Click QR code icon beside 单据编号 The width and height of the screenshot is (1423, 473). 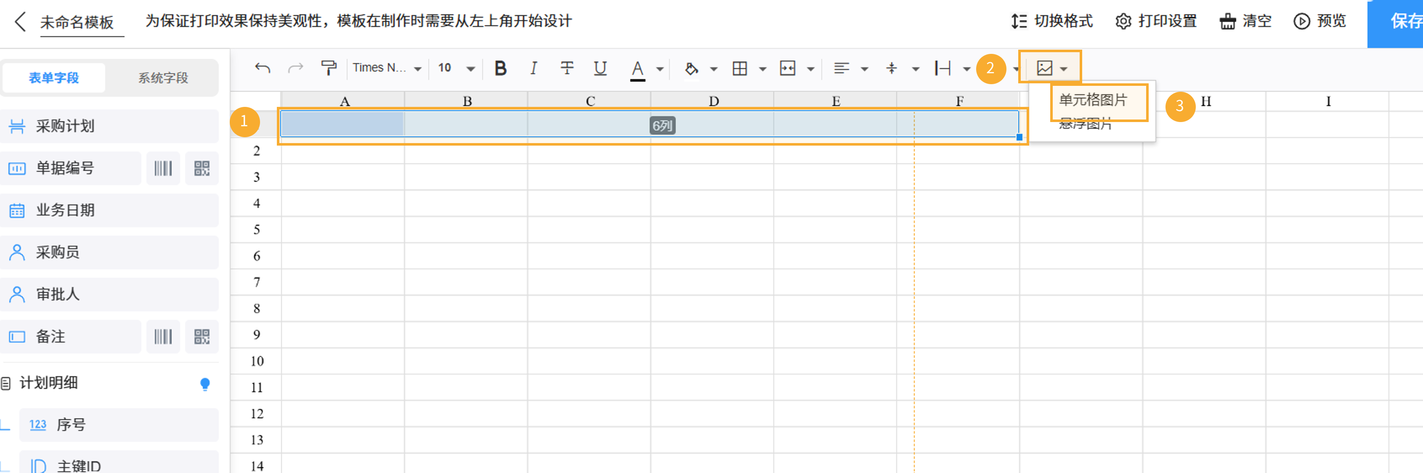coord(202,168)
